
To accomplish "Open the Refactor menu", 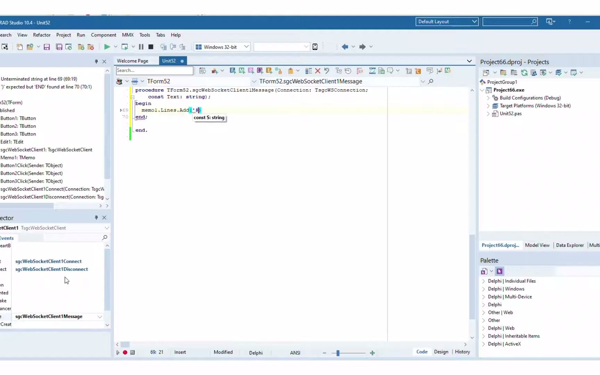I will (42, 35).
